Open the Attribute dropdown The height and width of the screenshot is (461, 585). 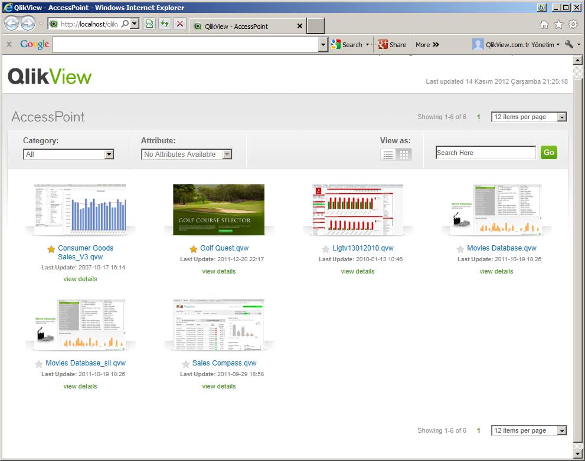(x=187, y=154)
